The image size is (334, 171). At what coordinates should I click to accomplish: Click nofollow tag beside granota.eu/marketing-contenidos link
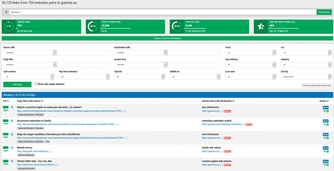pos(249,125)
